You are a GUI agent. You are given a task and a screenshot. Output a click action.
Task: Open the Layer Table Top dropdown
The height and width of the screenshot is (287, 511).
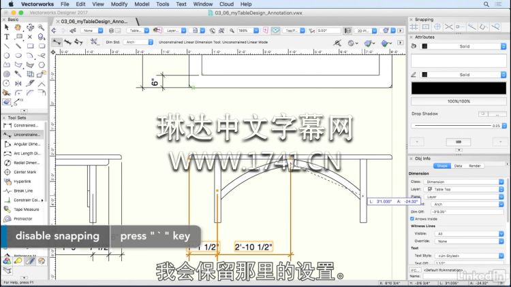click(464, 189)
